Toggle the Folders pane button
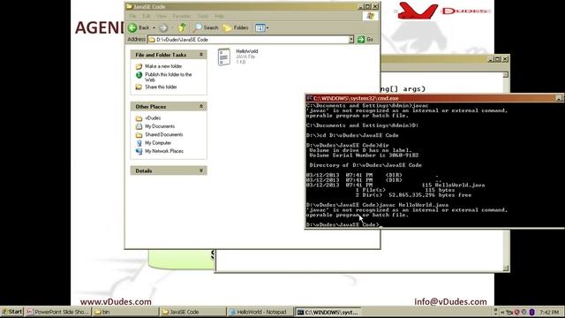The image size is (565, 318). 236,27
